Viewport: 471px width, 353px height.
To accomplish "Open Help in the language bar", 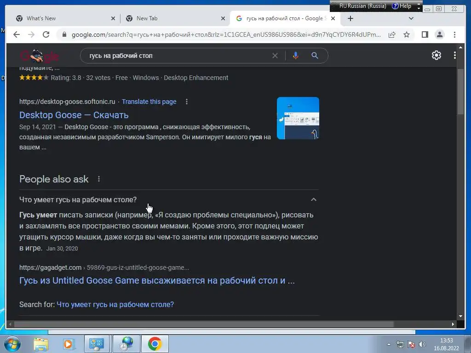I will click(x=402, y=6).
